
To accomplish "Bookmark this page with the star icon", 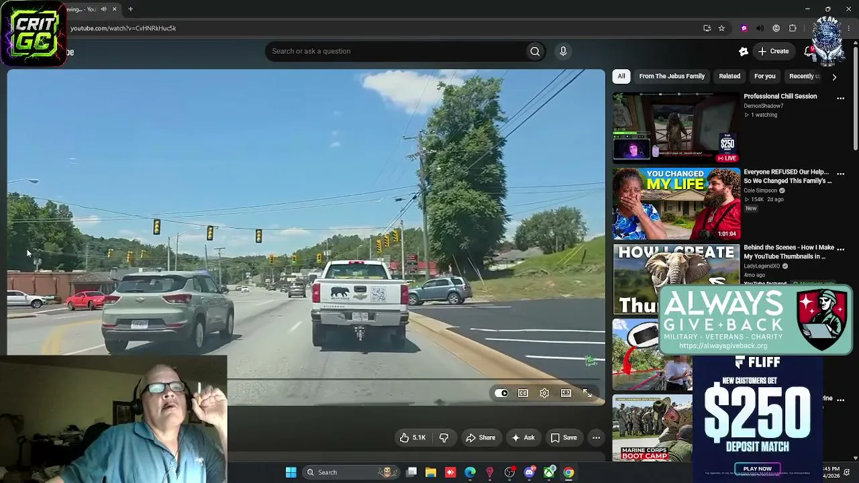I will (x=721, y=28).
